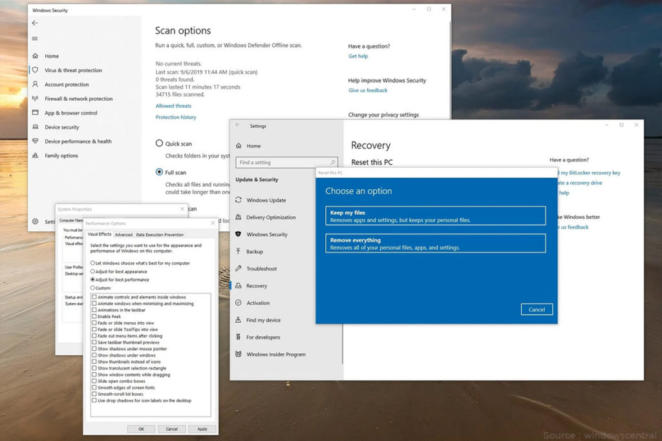The image size is (662, 441).
Task: Select the Quick scan radio button
Action: coord(159,143)
